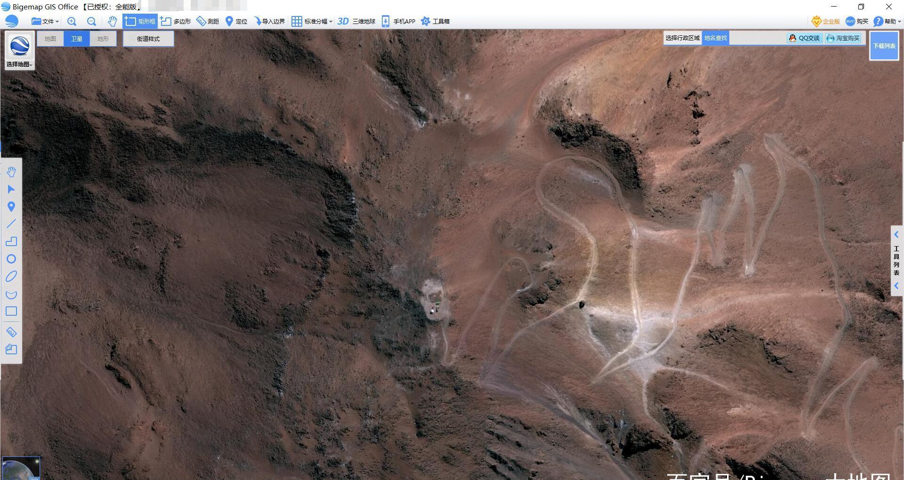
Task: Select the arrow pointer tool in sidebar
Action: pyautogui.click(x=11, y=189)
